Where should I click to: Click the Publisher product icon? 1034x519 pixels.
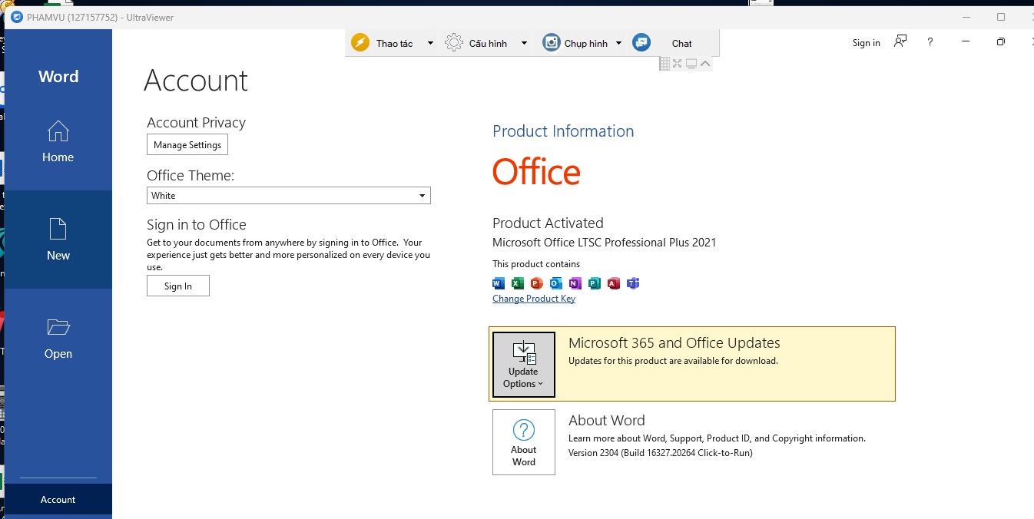coord(595,283)
